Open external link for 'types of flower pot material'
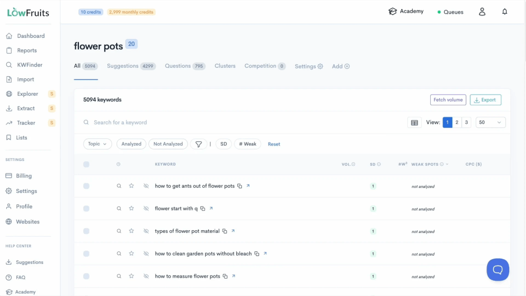The height and width of the screenshot is (296, 526). click(x=233, y=231)
